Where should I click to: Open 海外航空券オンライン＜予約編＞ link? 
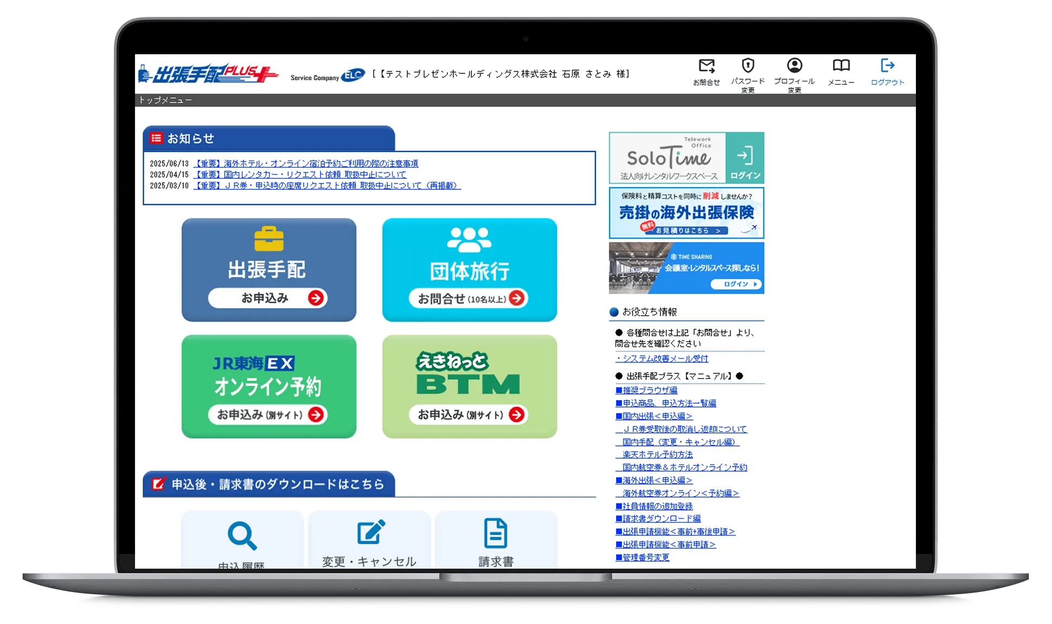pos(677,493)
